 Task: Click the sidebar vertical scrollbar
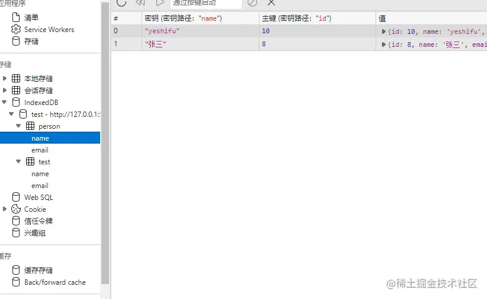105,143
